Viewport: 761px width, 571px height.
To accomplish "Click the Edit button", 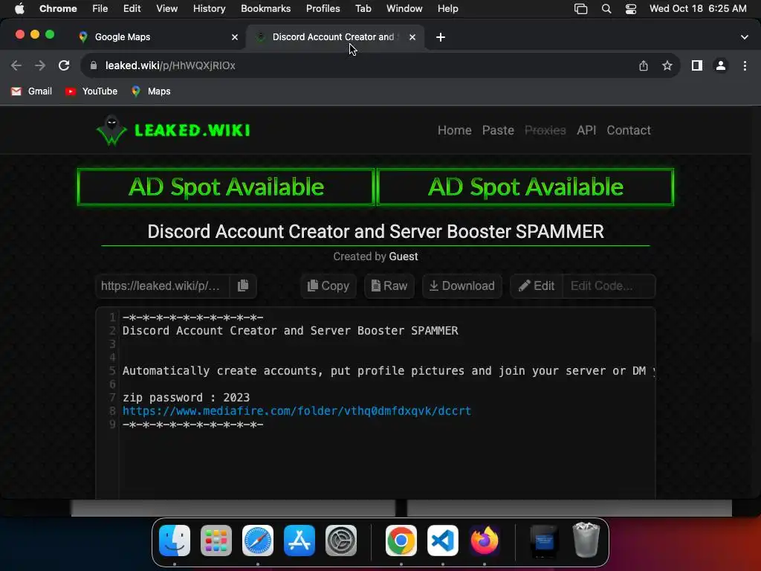I will pos(537,286).
